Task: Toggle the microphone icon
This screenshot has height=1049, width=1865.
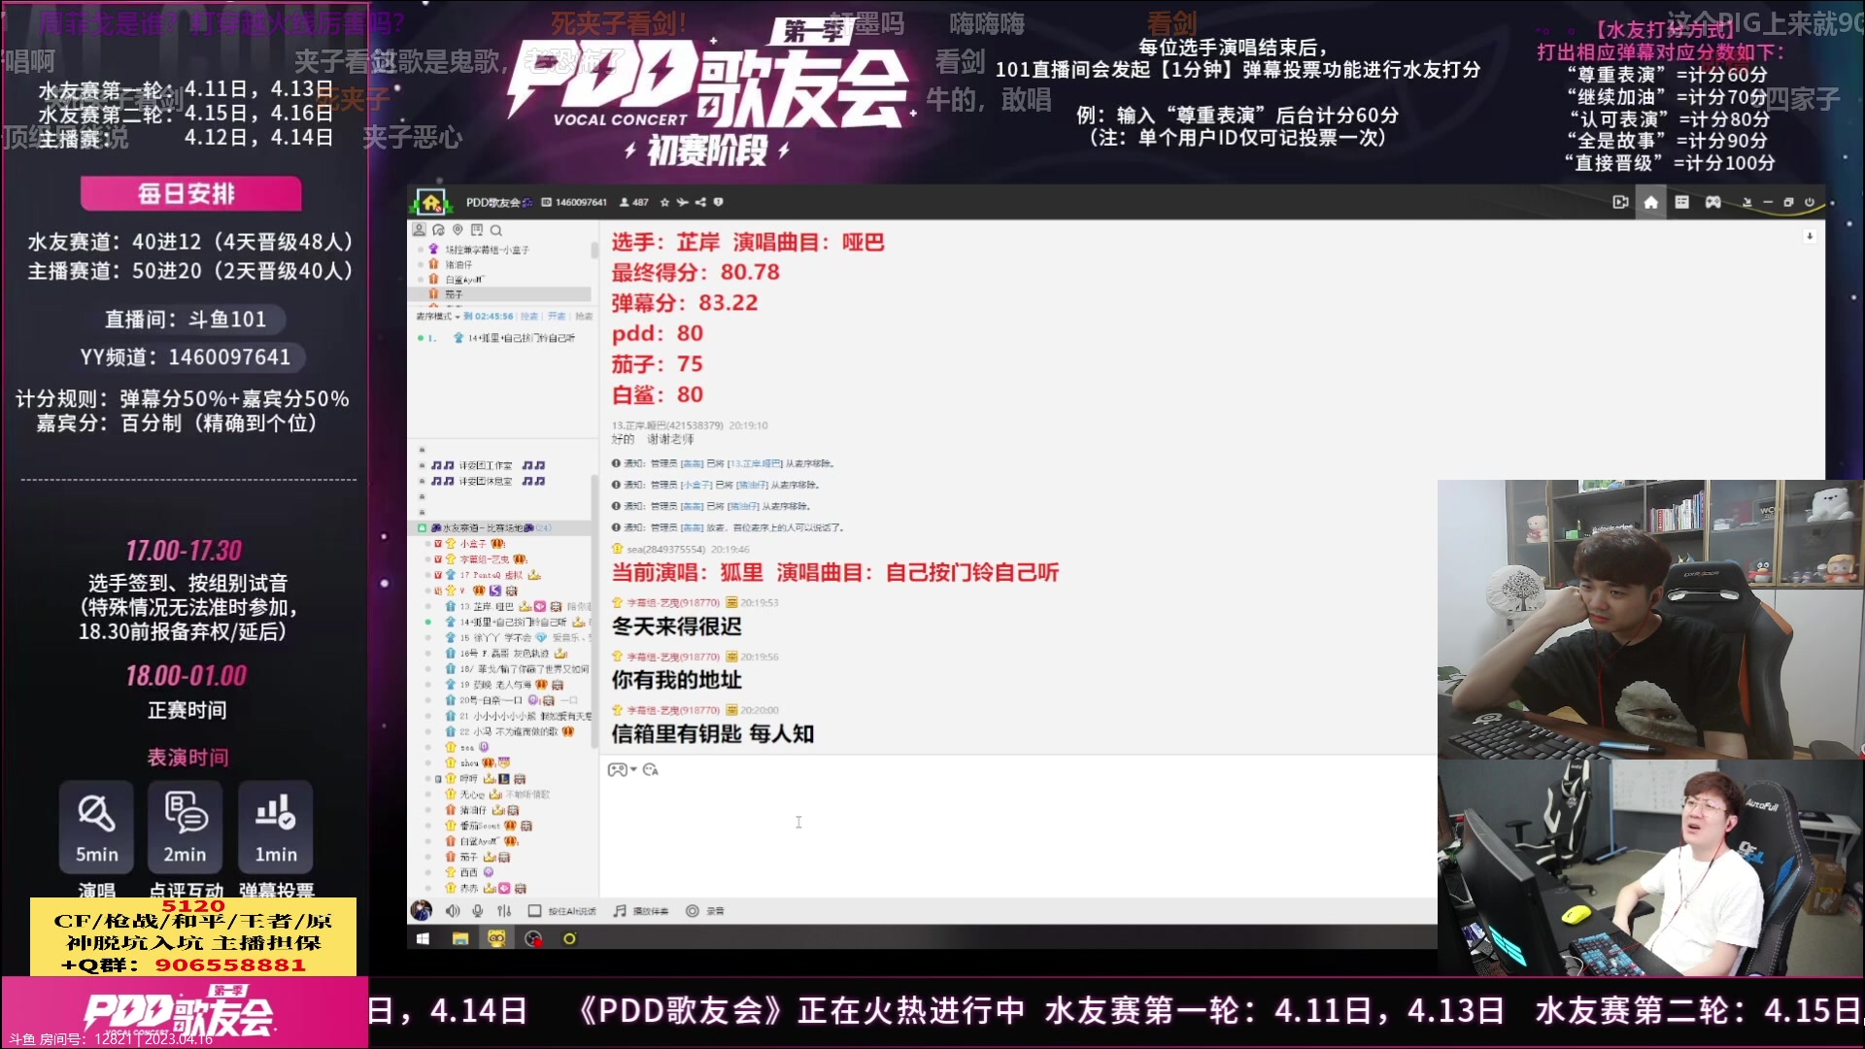Action: pos(478,911)
